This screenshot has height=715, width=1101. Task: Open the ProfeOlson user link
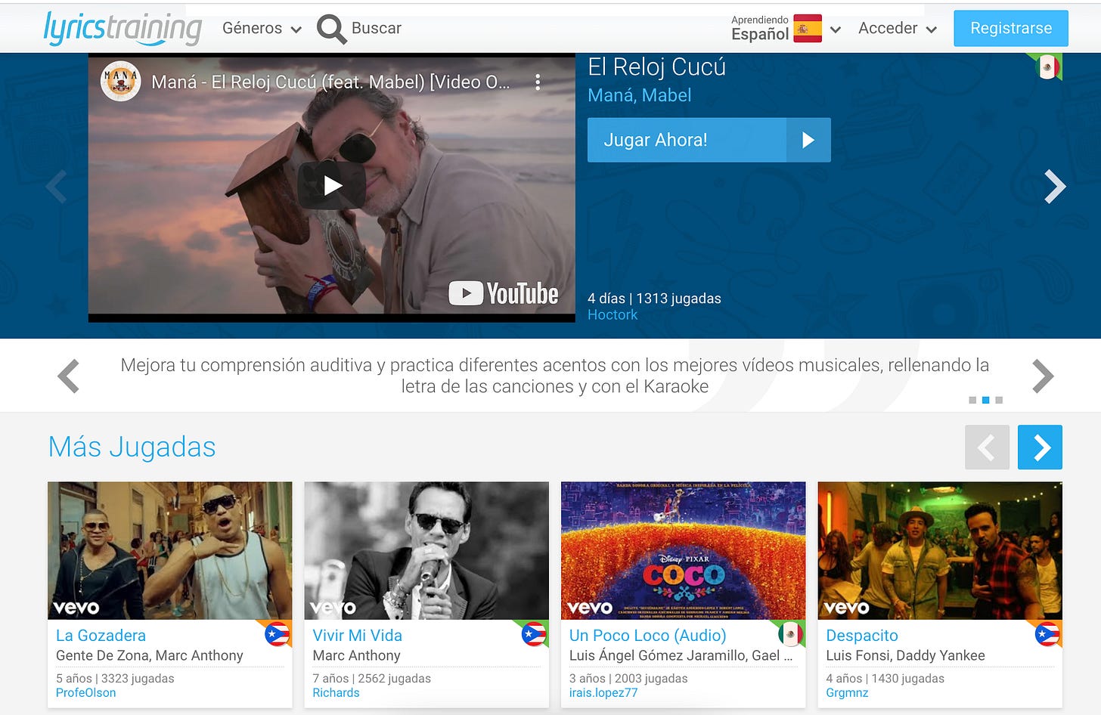pos(86,693)
